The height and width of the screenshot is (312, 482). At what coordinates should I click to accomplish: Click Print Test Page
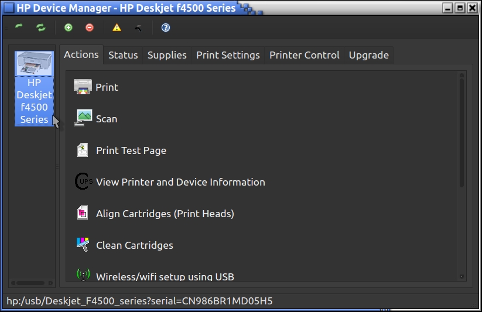(131, 150)
